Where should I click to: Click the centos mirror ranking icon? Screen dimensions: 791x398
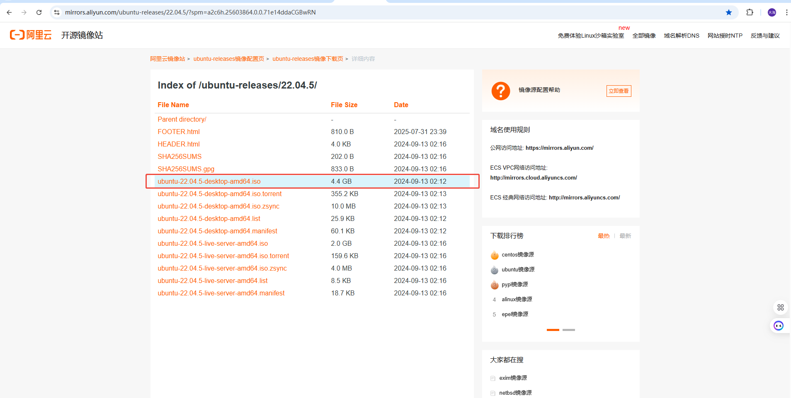coord(495,255)
